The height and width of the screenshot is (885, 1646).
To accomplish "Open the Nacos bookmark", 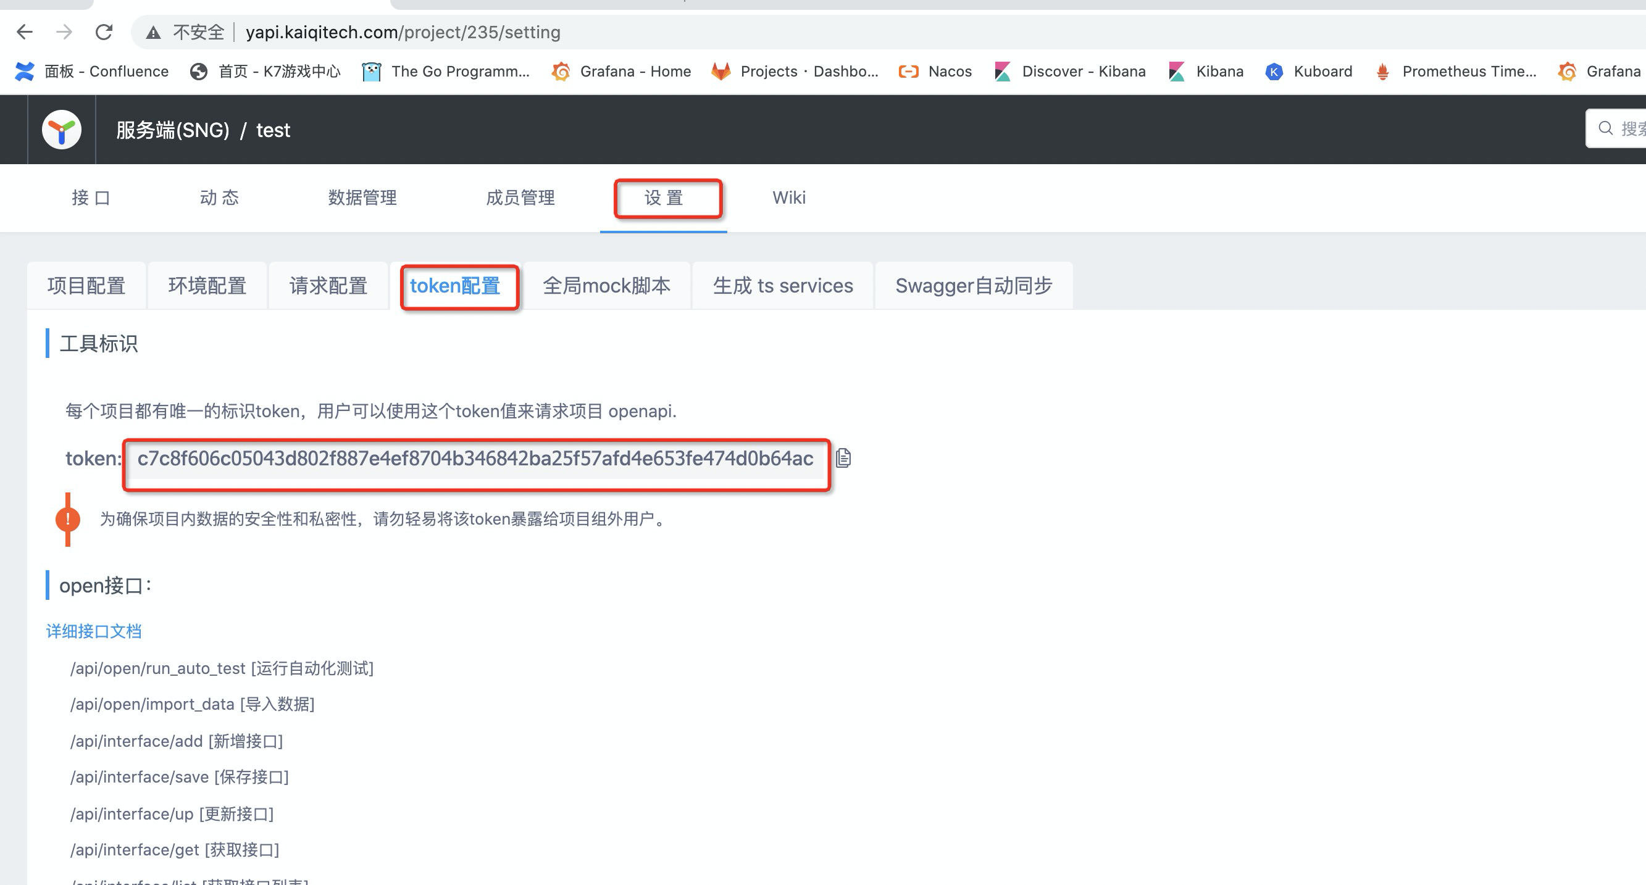I will (935, 72).
